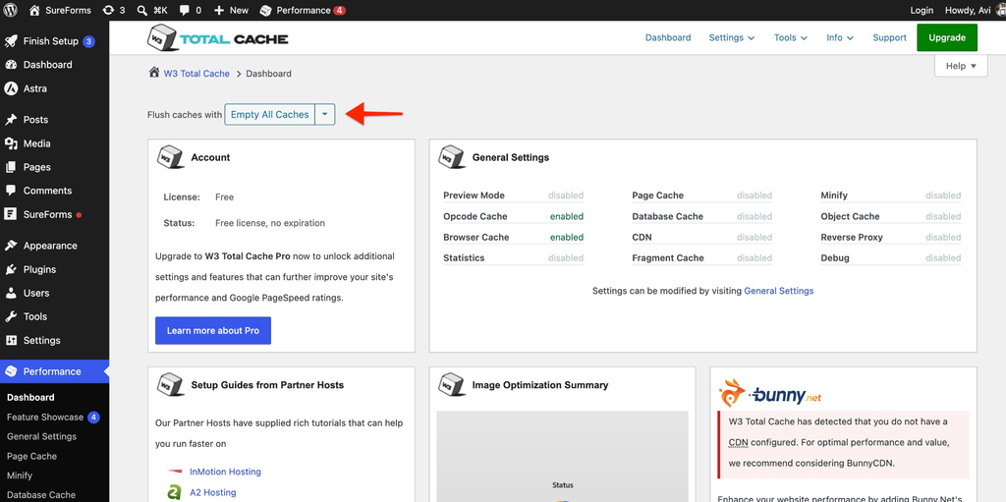
Task: Click the Dashboard palette icon in sidebar
Action: click(11, 65)
